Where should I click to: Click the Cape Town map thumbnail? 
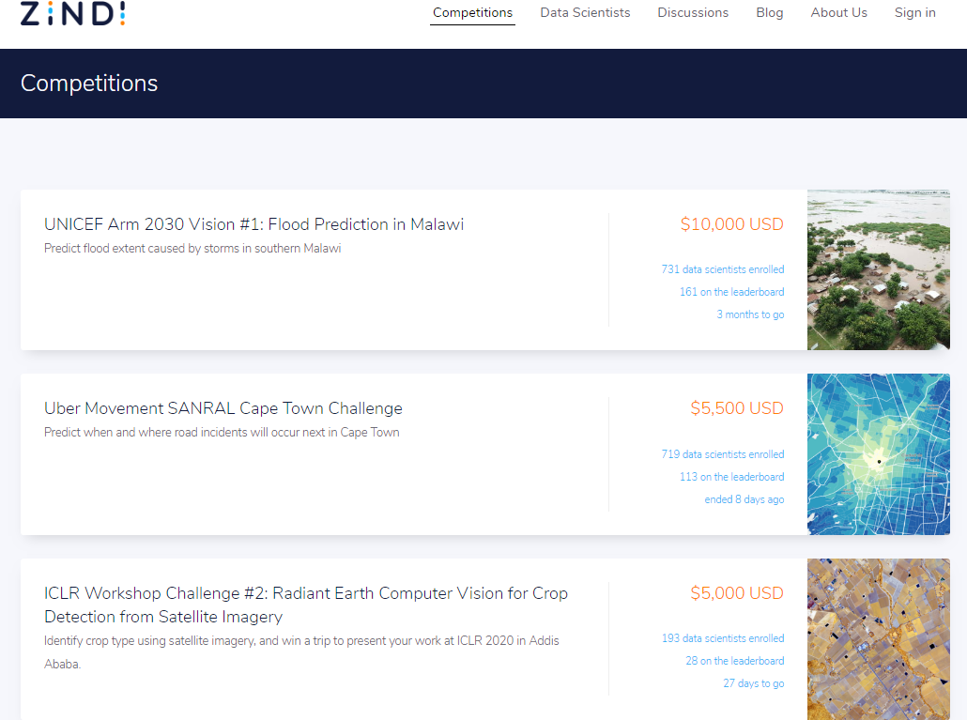tap(878, 454)
